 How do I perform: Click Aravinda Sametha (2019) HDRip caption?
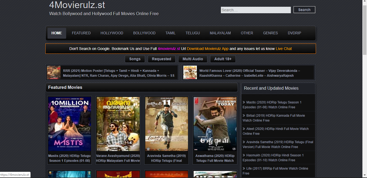167,158
